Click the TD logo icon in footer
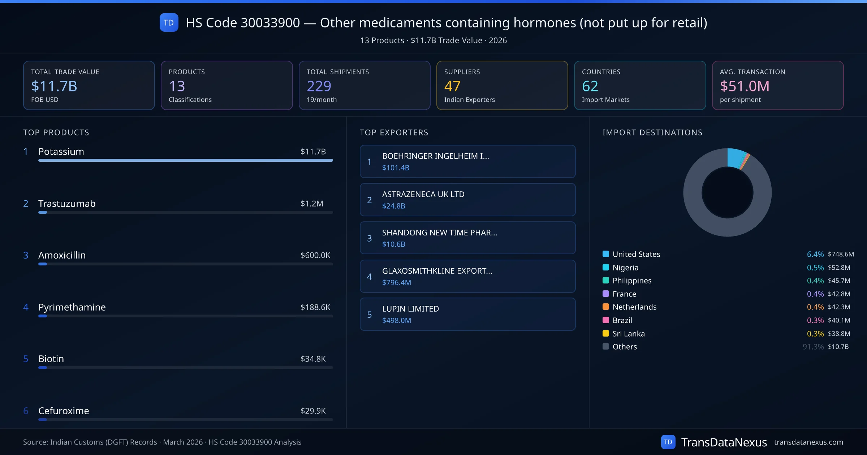867x455 pixels. (668, 442)
